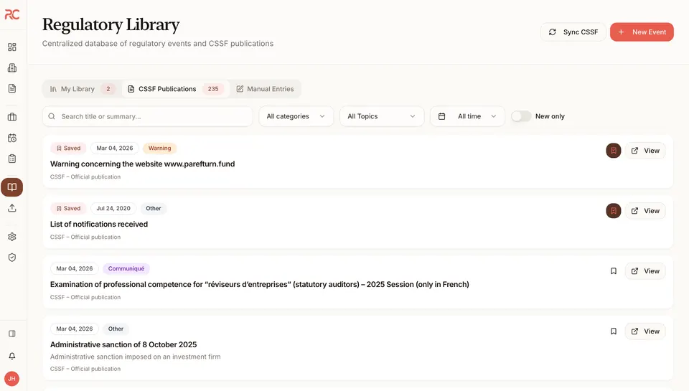View the Examination of professional competence publication
This screenshot has height=391, width=689.
click(x=645, y=271)
